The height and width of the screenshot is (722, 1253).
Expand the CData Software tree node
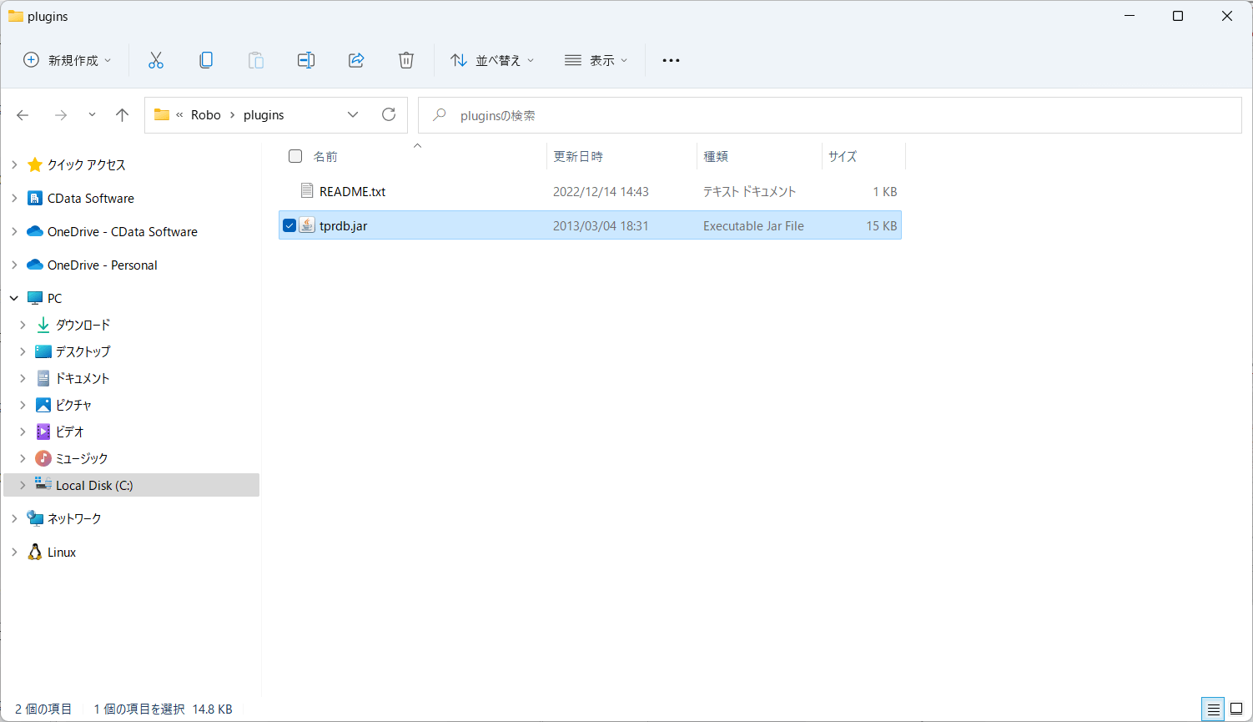pyautogui.click(x=14, y=198)
